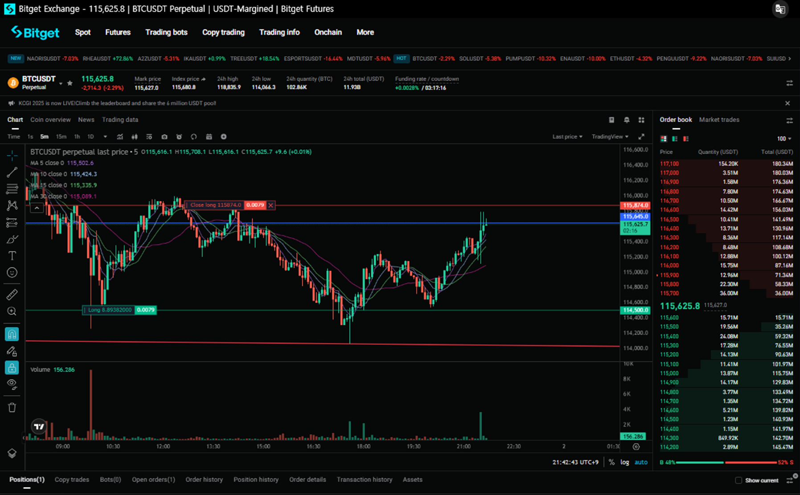Open the TradingView chart type dropdown

(610, 137)
